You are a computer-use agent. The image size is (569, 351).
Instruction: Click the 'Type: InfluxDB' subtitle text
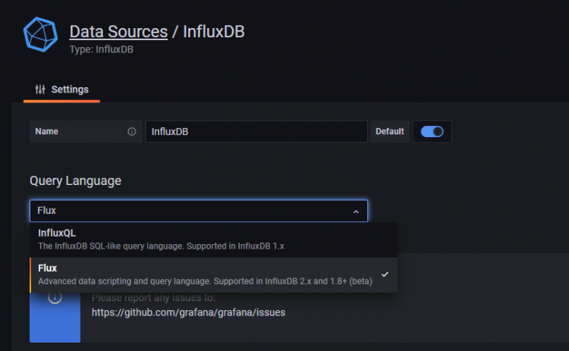(101, 49)
